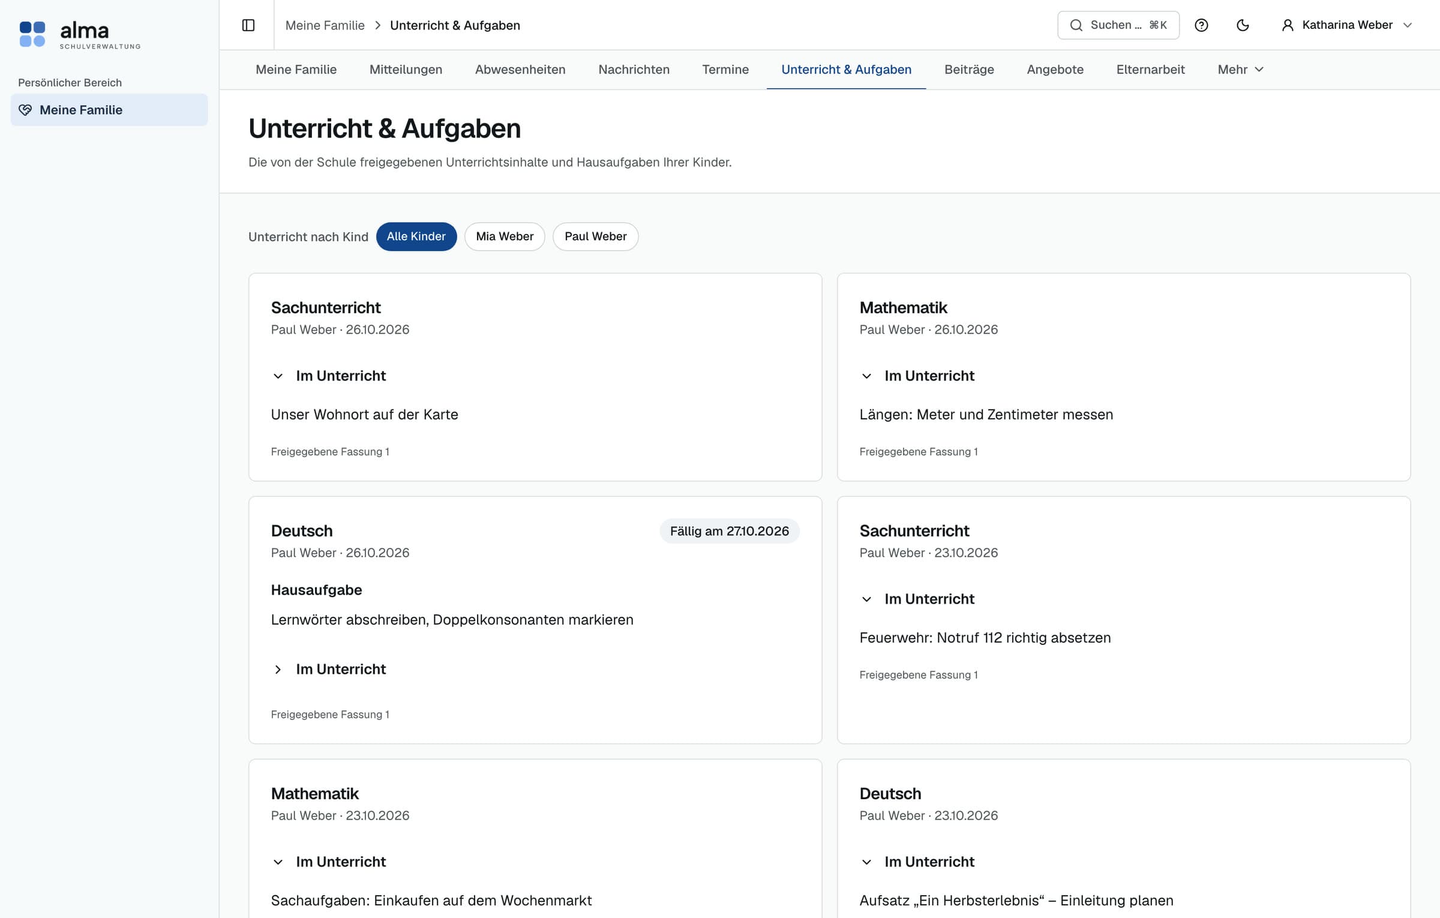Open Meine Familie tab in top navigation

[x=296, y=70]
